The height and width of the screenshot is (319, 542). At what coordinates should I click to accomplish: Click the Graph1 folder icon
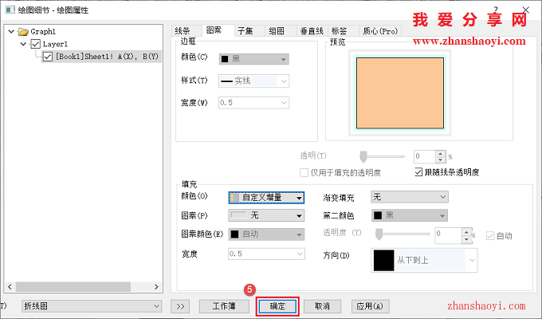click(23, 32)
